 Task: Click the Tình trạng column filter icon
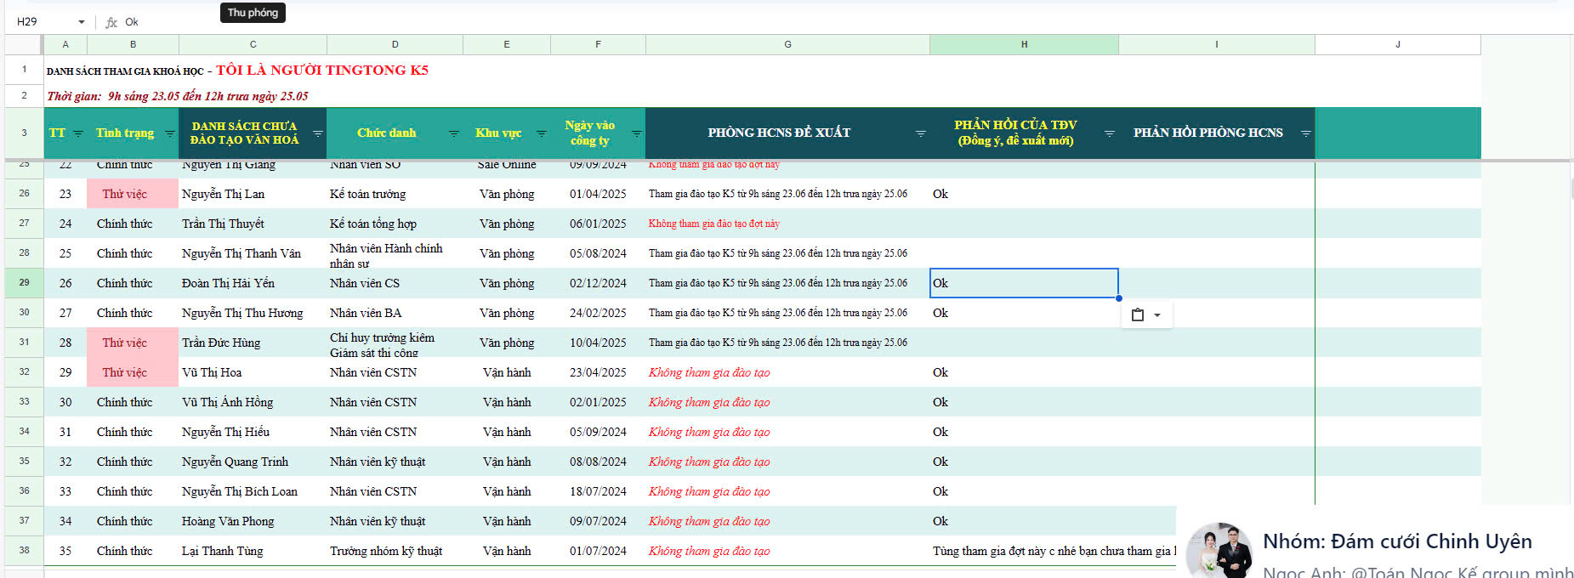[x=169, y=133]
